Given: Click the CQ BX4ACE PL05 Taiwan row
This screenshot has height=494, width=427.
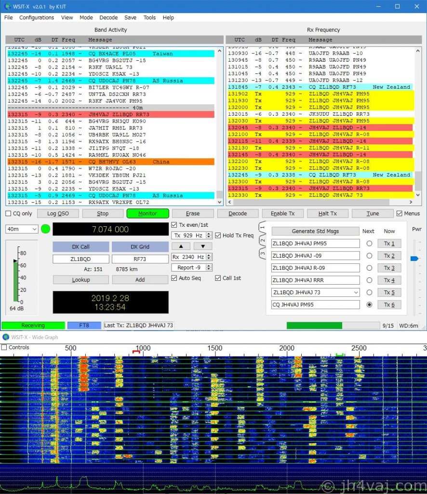Looking at the screenshot, I should [111, 54].
